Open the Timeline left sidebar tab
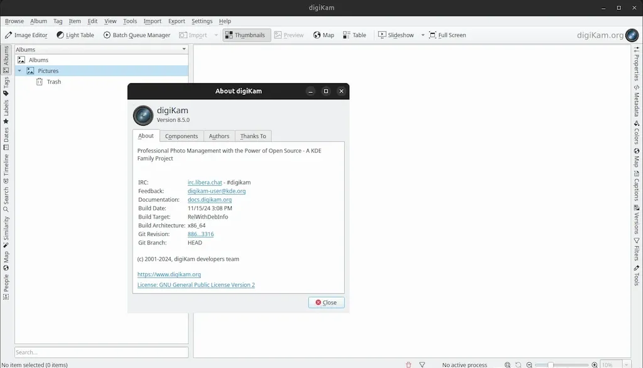643x368 pixels. 6,169
